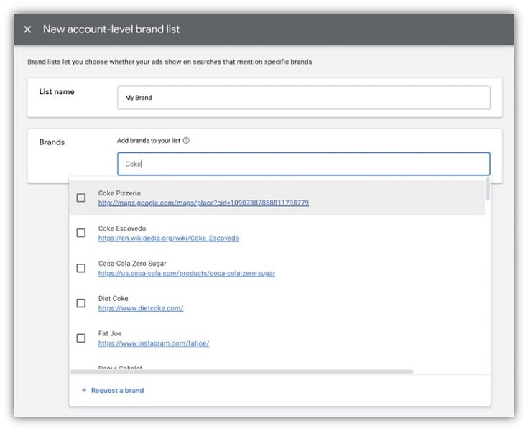Screen dimensions: 528x431
Task: Click the Fat Joe result name
Action: click(x=110, y=333)
